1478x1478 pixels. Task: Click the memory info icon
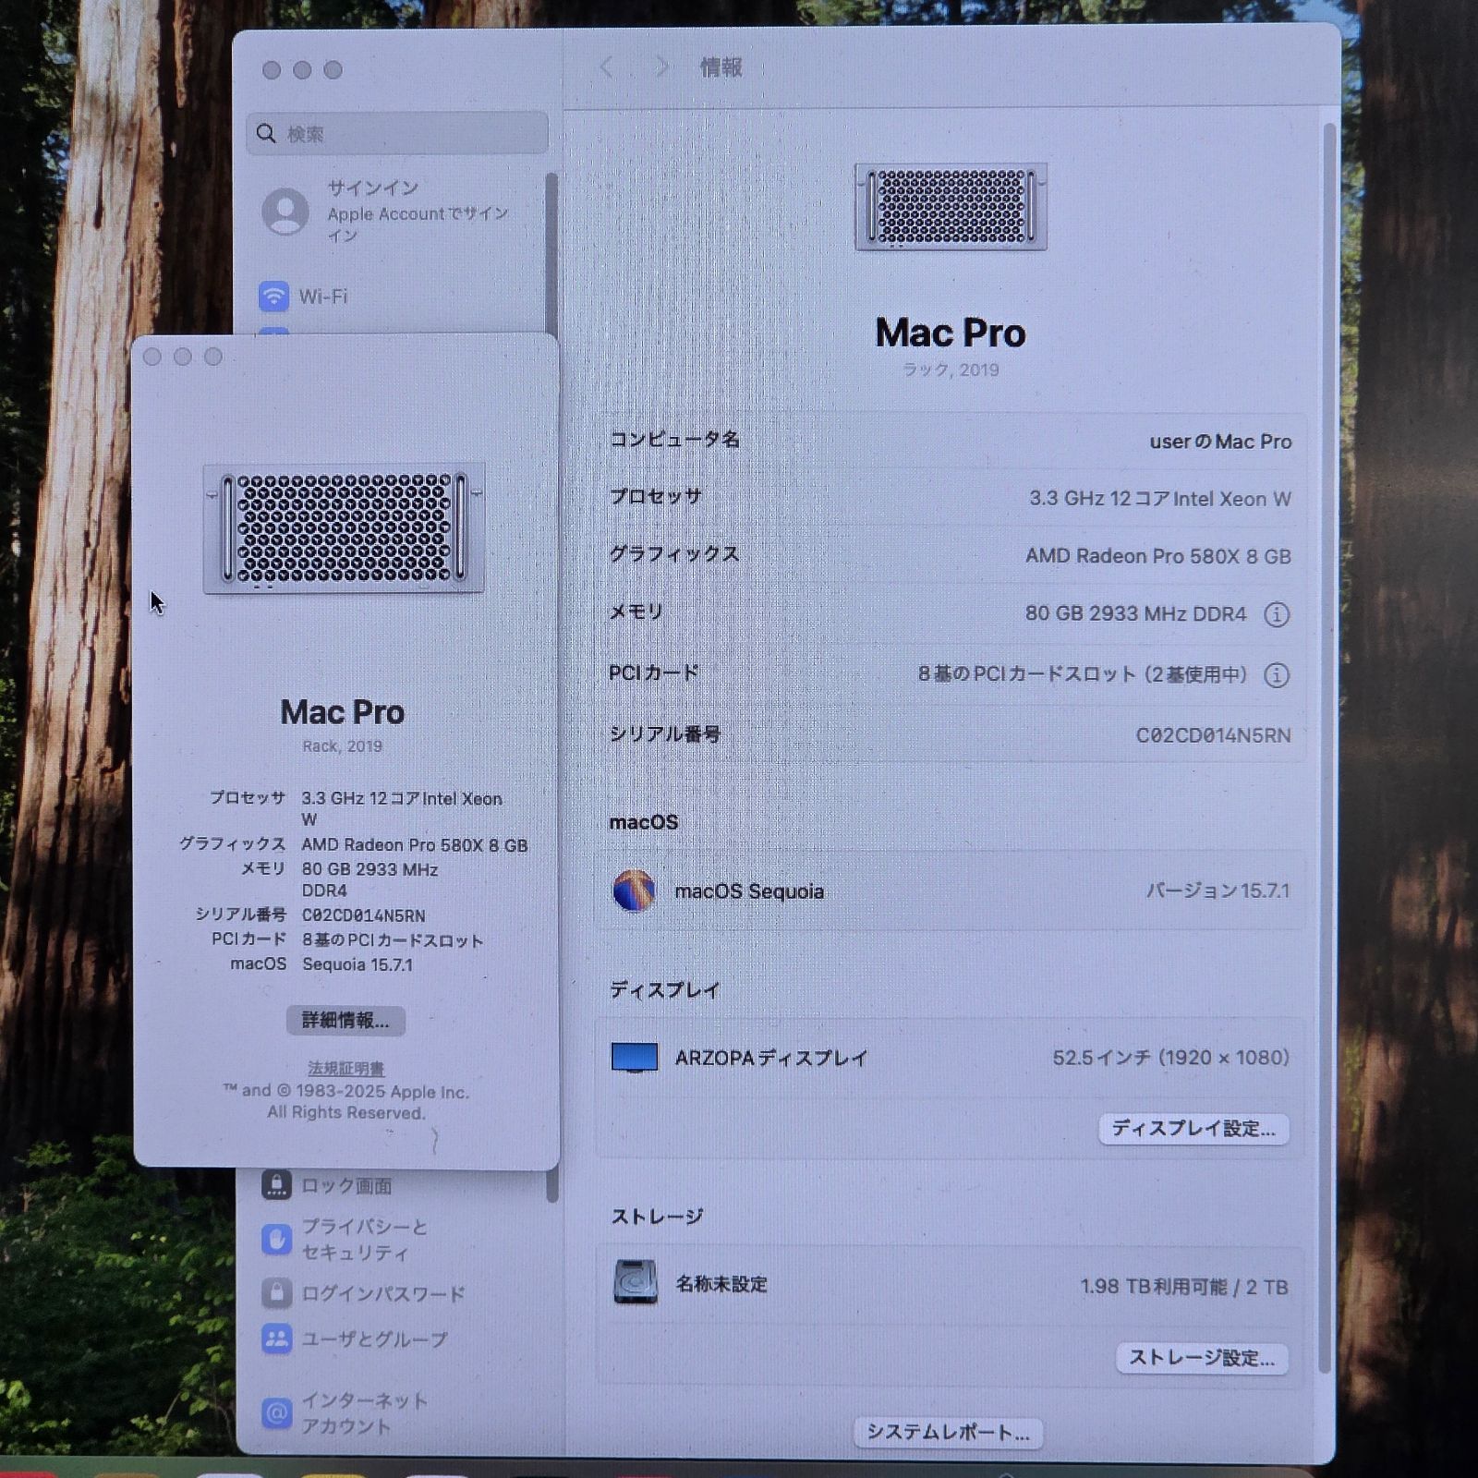coord(1276,614)
